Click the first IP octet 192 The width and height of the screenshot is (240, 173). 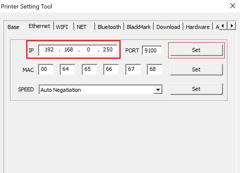[49, 50]
